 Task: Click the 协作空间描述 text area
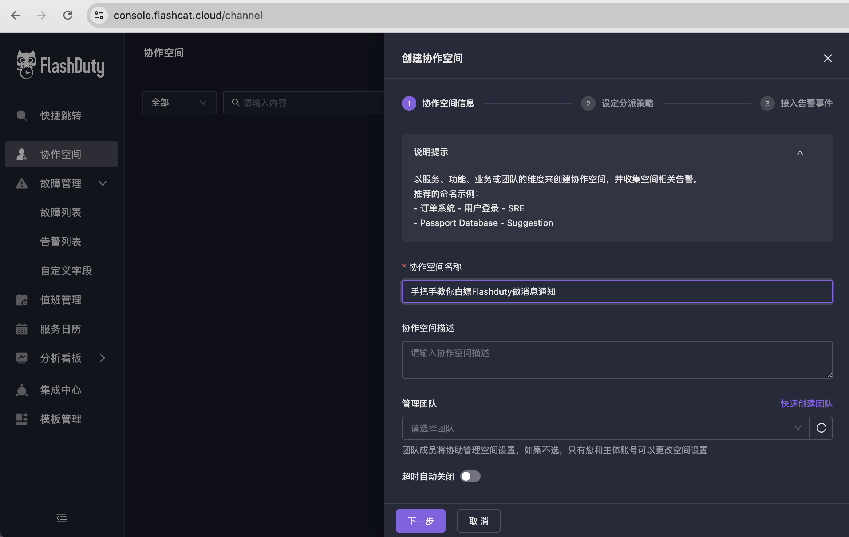pos(617,359)
